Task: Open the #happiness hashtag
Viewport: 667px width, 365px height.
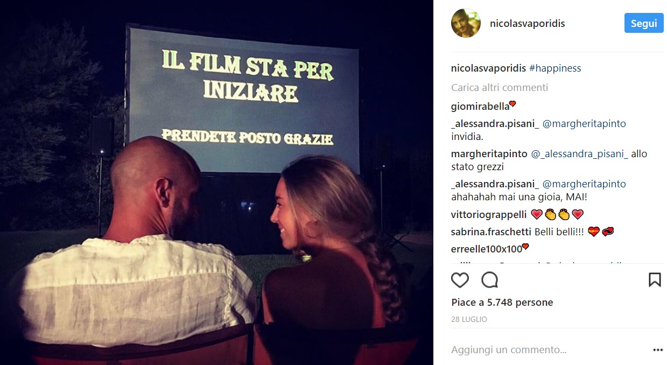Action: pos(555,68)
